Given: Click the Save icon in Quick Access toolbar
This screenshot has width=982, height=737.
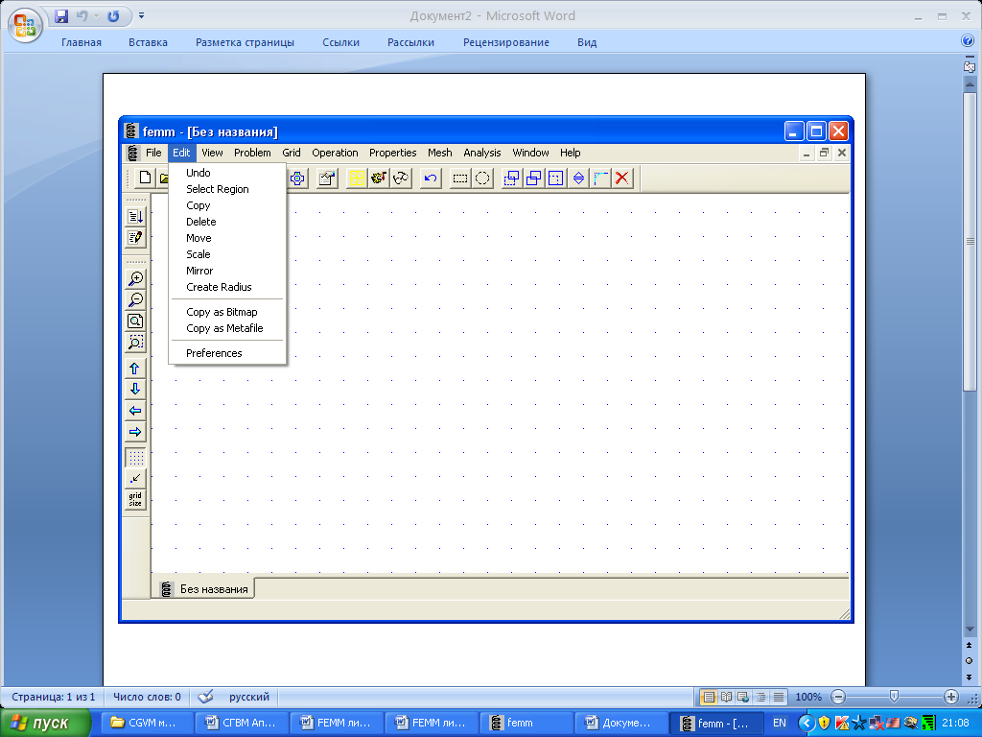Looking at the screenshot, I should [x=60, y=16].
